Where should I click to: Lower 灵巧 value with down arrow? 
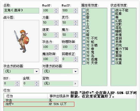(x=75, y=24)
